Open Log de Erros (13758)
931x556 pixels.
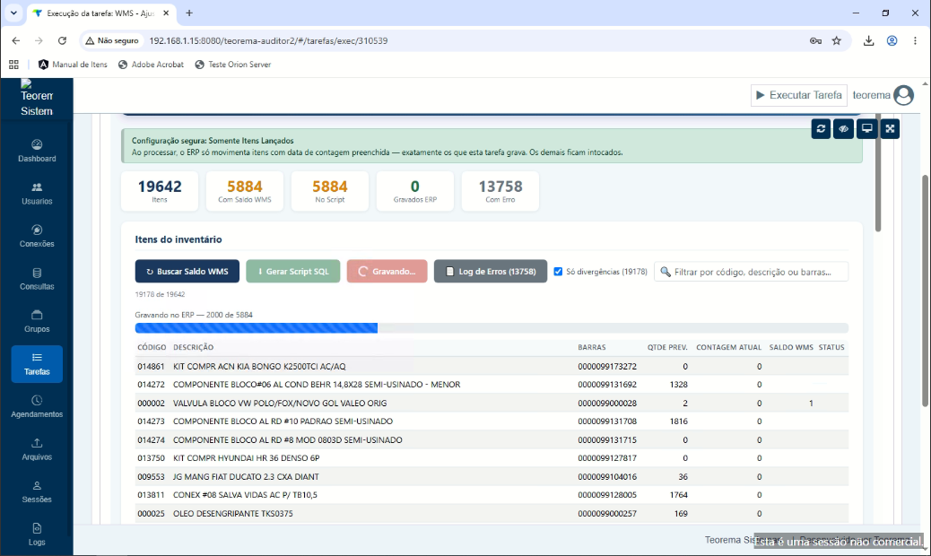pyautogui.click(x=491, y=271)
